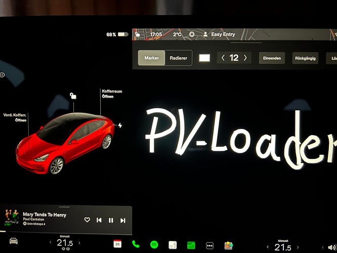
Task: Tap the lock icon in status bar
Action: (x=137, y=34)
